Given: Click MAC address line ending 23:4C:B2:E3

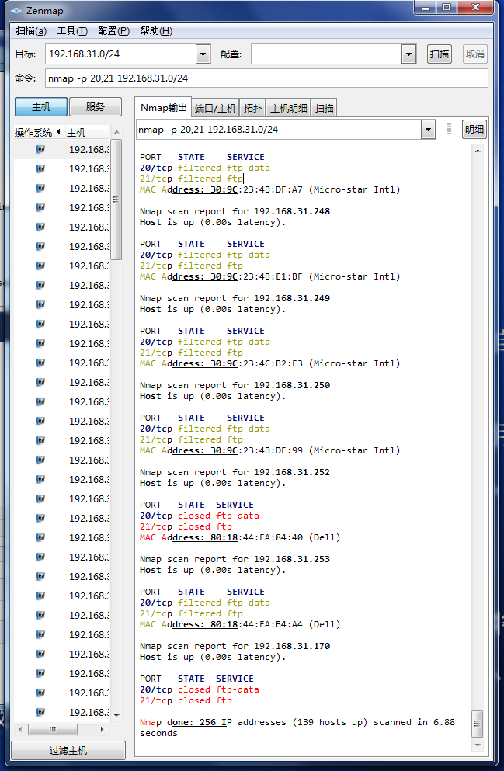Looking at the screenshot, I should click(x=270, y=364).
